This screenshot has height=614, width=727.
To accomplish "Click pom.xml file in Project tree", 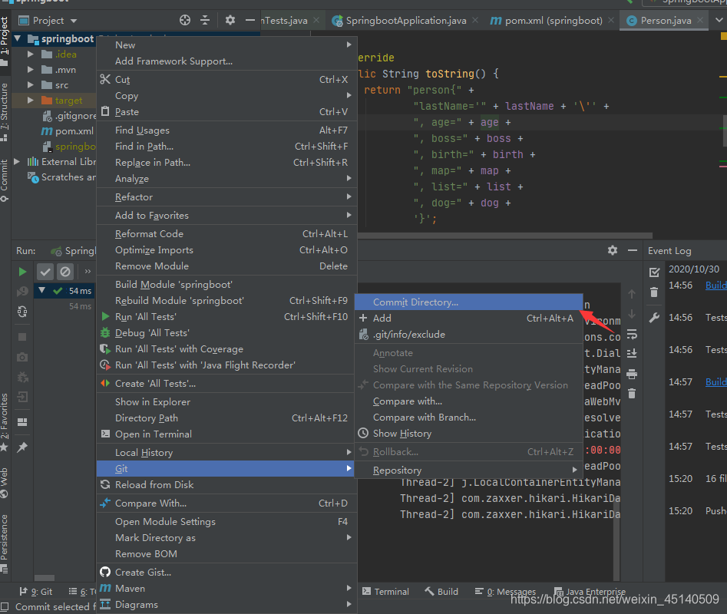I will click(68, 131).
